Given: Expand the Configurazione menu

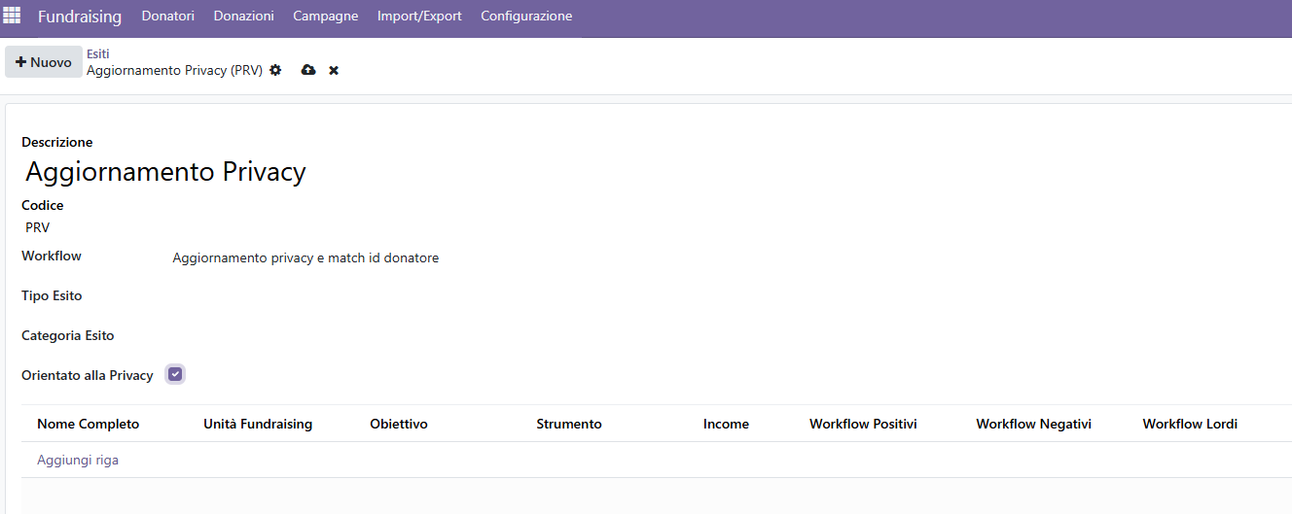Looking at the screenshot, I should point(526,17).
